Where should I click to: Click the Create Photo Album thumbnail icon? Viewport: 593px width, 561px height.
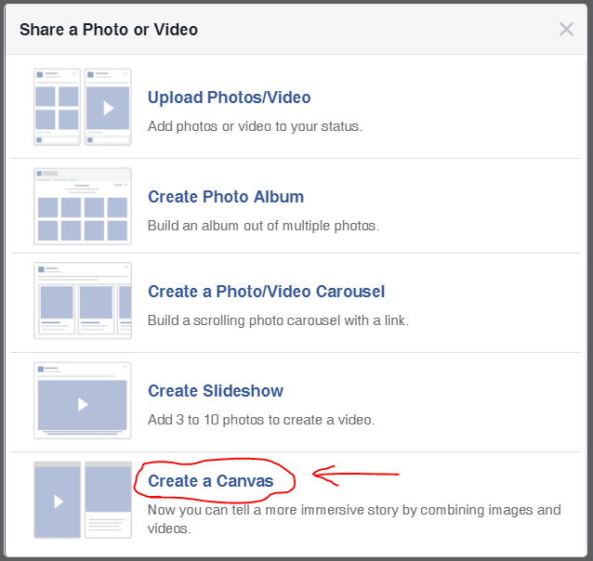(82, 206)
